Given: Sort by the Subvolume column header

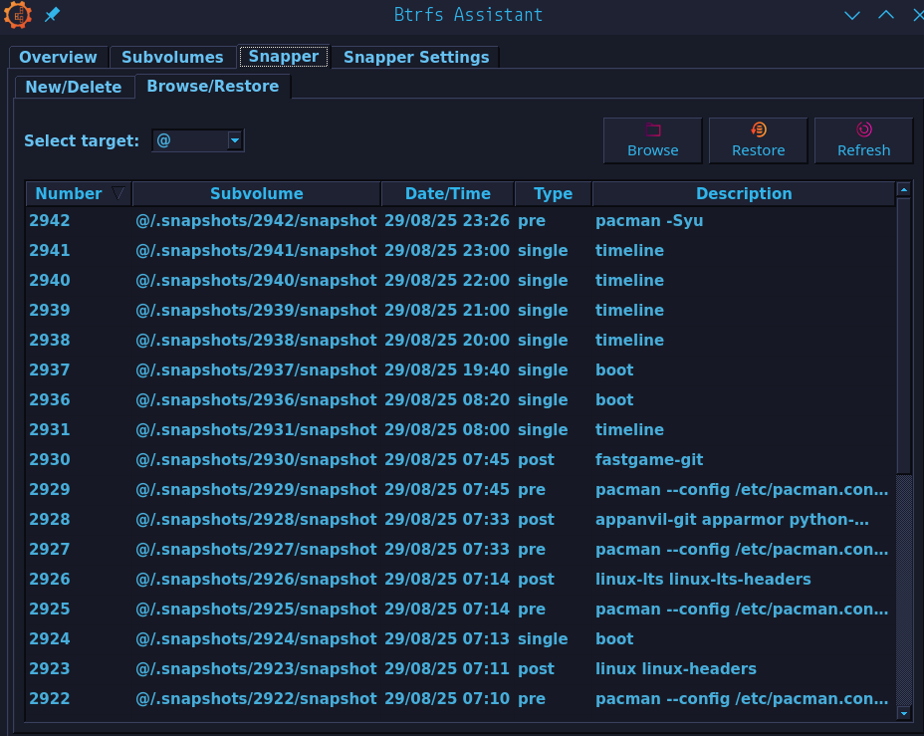Looking at the screenshot, I should click(257, 194).
